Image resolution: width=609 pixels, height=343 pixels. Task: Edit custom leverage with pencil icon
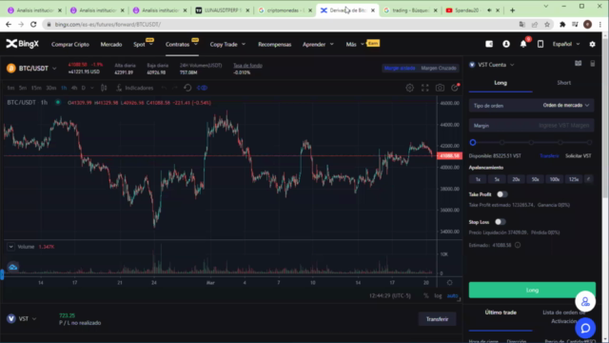click(x=589, y=179)
